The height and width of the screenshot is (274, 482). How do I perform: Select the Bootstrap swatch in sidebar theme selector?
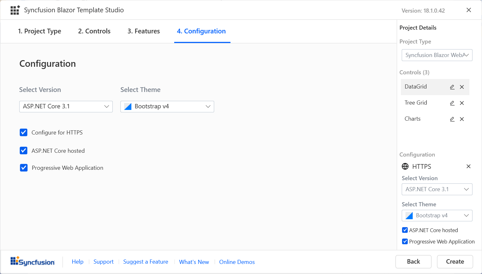[x=409, y=215]
